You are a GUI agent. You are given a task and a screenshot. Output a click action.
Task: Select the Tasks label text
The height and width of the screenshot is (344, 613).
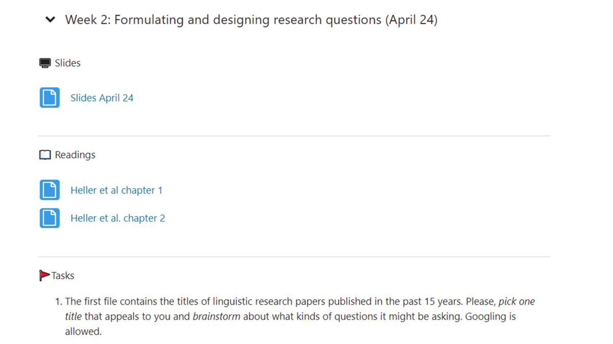point(63,276)
